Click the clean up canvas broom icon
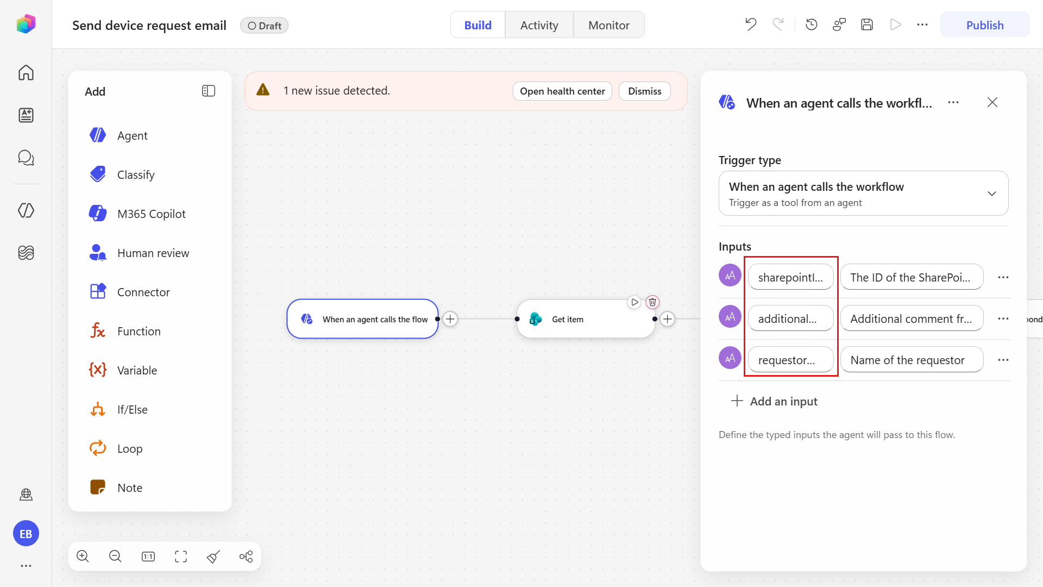 point(213,556)
